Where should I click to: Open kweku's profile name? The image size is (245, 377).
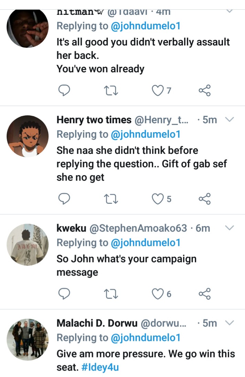click(x=71, y=228)
